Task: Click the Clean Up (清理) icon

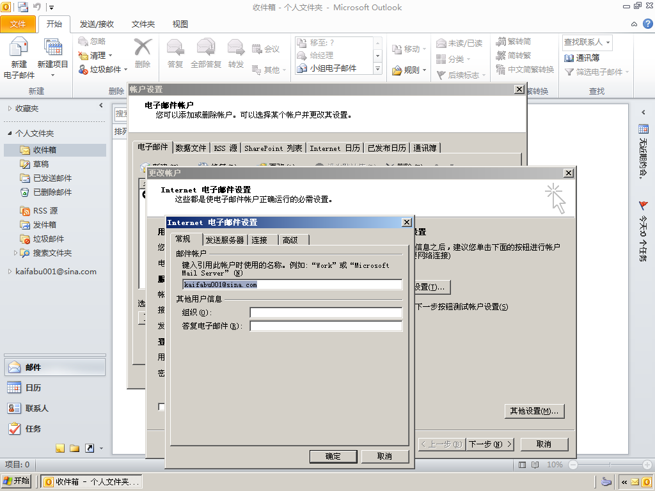Action: 83,55
